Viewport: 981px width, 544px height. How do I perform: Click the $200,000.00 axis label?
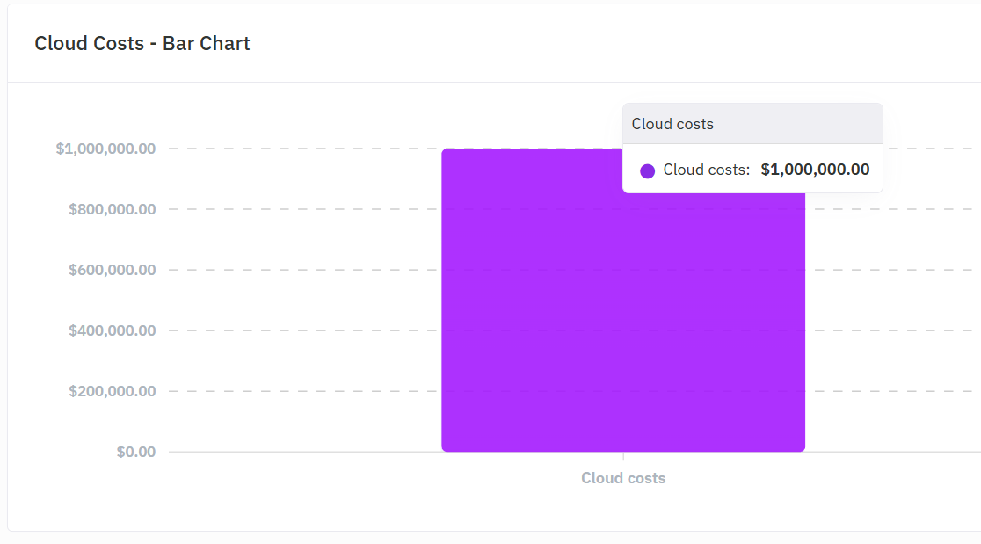pyautogui.click(x=113, y=390)
